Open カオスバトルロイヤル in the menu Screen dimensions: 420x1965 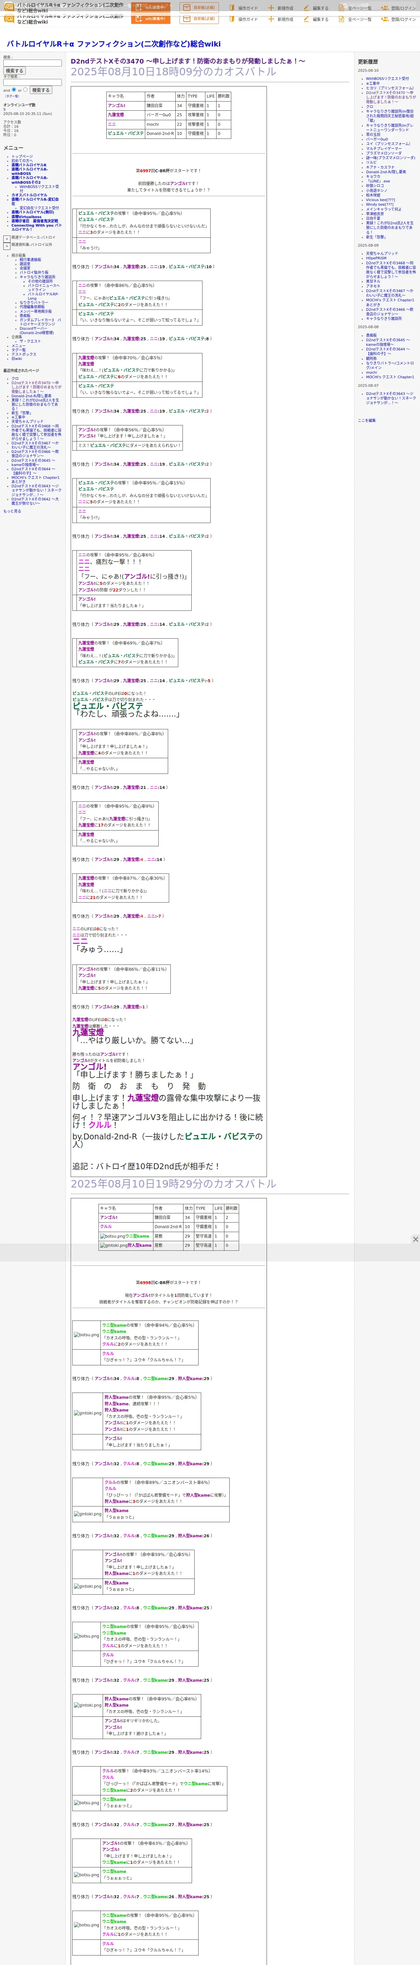[x=29, y=195]
